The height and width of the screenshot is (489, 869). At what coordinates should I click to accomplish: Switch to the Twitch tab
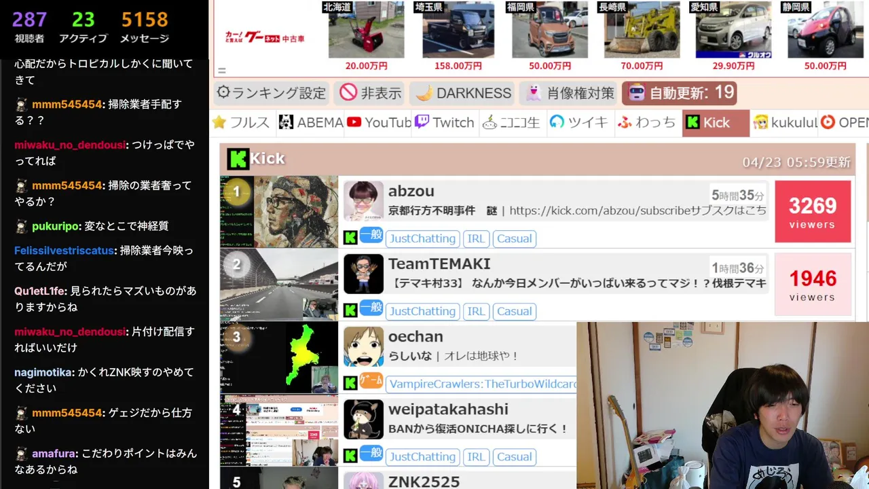(x=445, y=123)
